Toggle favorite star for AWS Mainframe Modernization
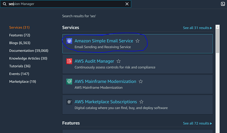 point(140,82)
